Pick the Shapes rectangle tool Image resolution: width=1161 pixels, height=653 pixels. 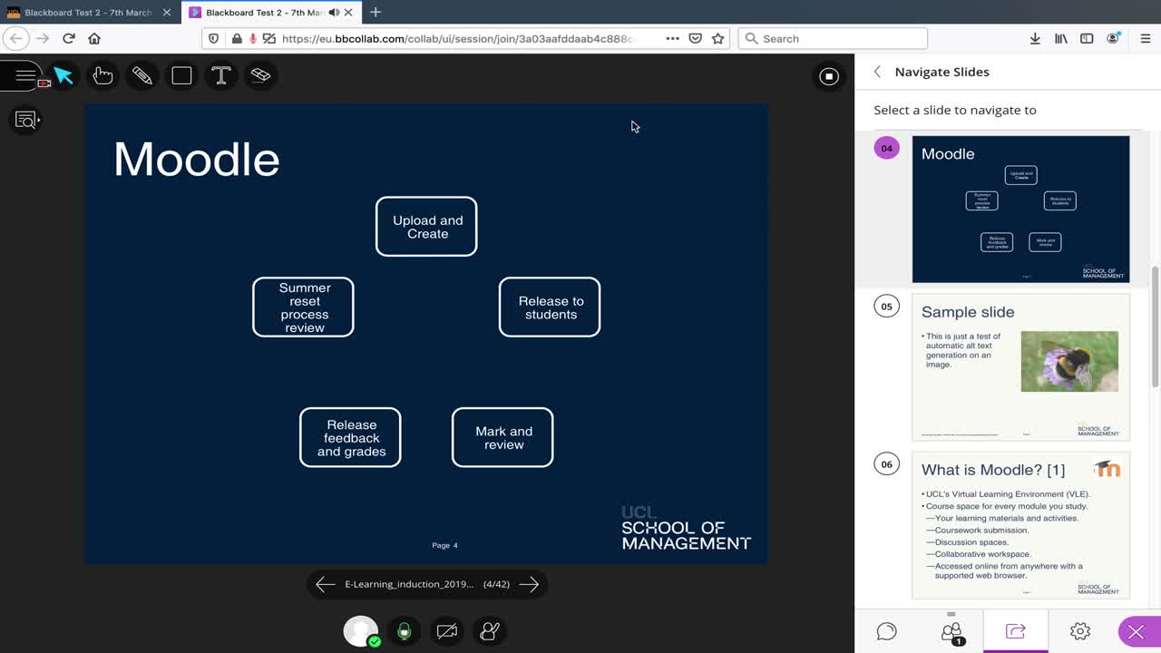pos(181,76)
